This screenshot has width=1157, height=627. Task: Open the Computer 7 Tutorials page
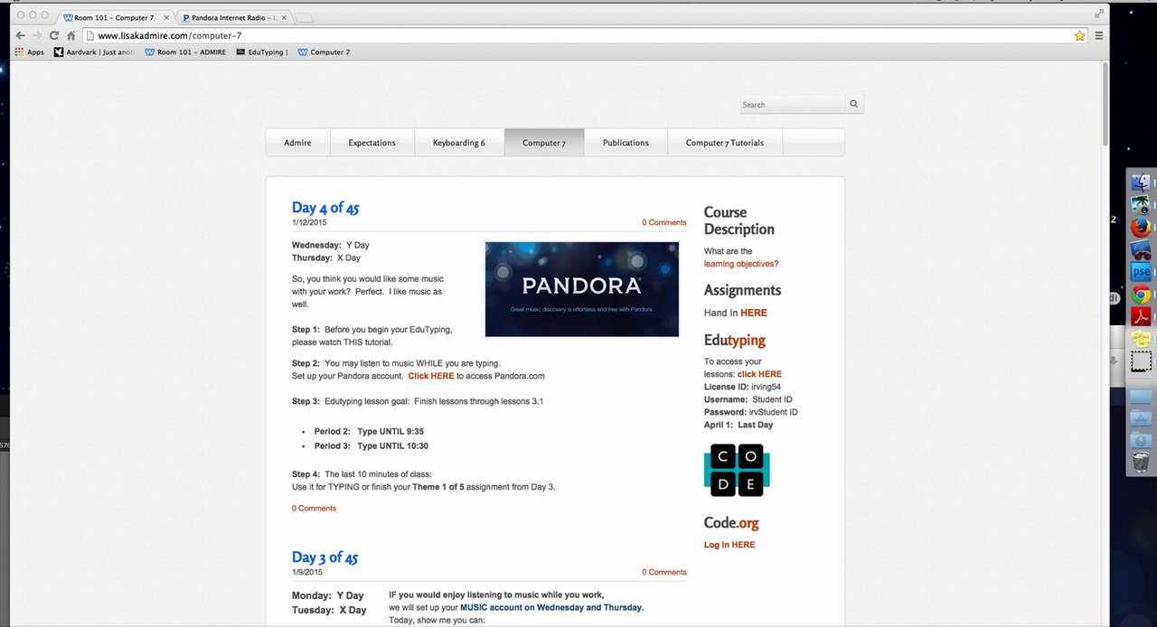724,142
